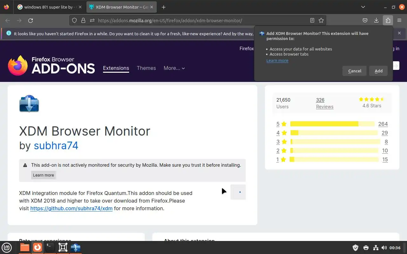Click the screenshot tool taskbar icon
This screenshot has width=407, height=254.
[x=63, y=247]
